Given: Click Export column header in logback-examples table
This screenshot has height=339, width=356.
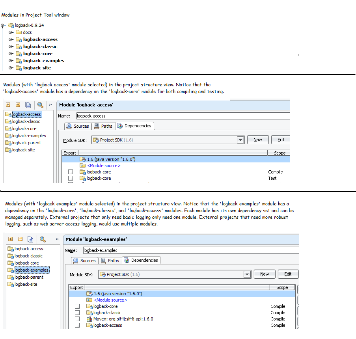Looking at the screenshot, I should (77, 287).
